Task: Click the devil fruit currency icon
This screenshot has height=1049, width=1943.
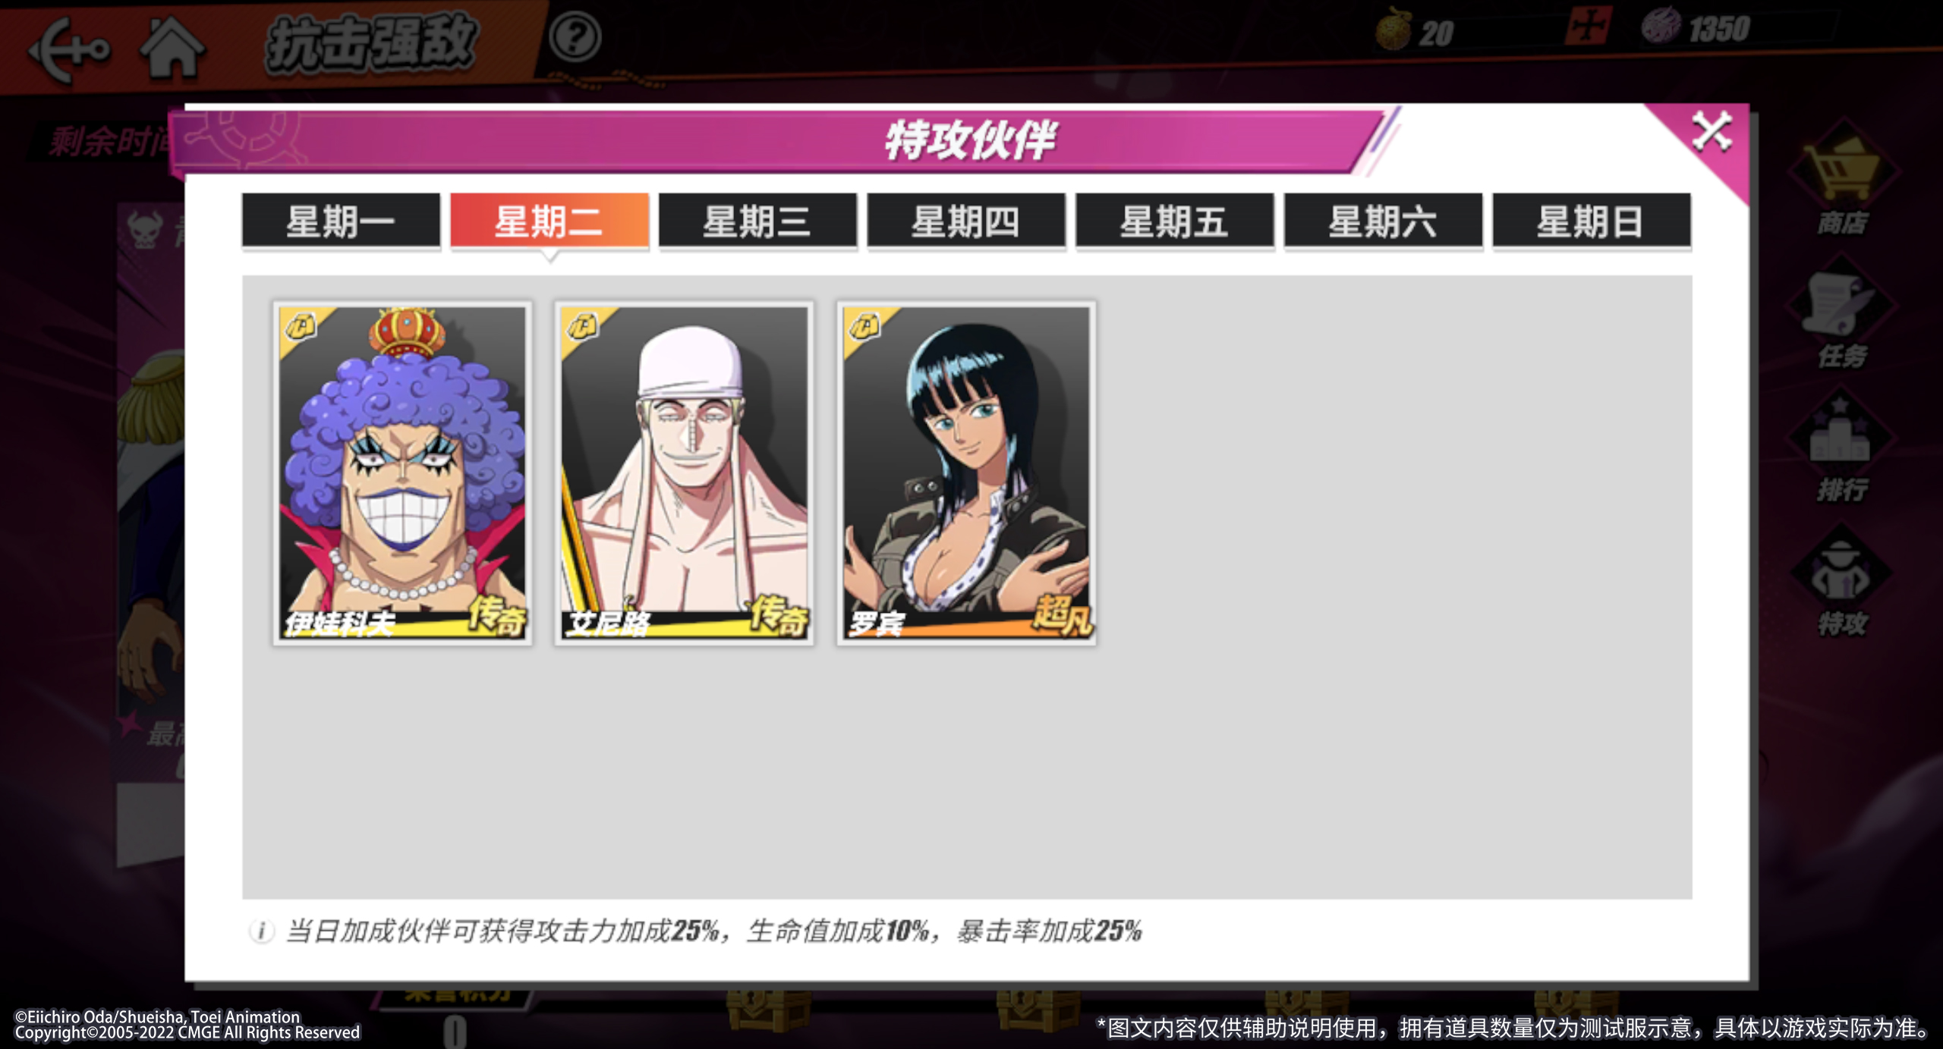Action: click(1393, 30)
